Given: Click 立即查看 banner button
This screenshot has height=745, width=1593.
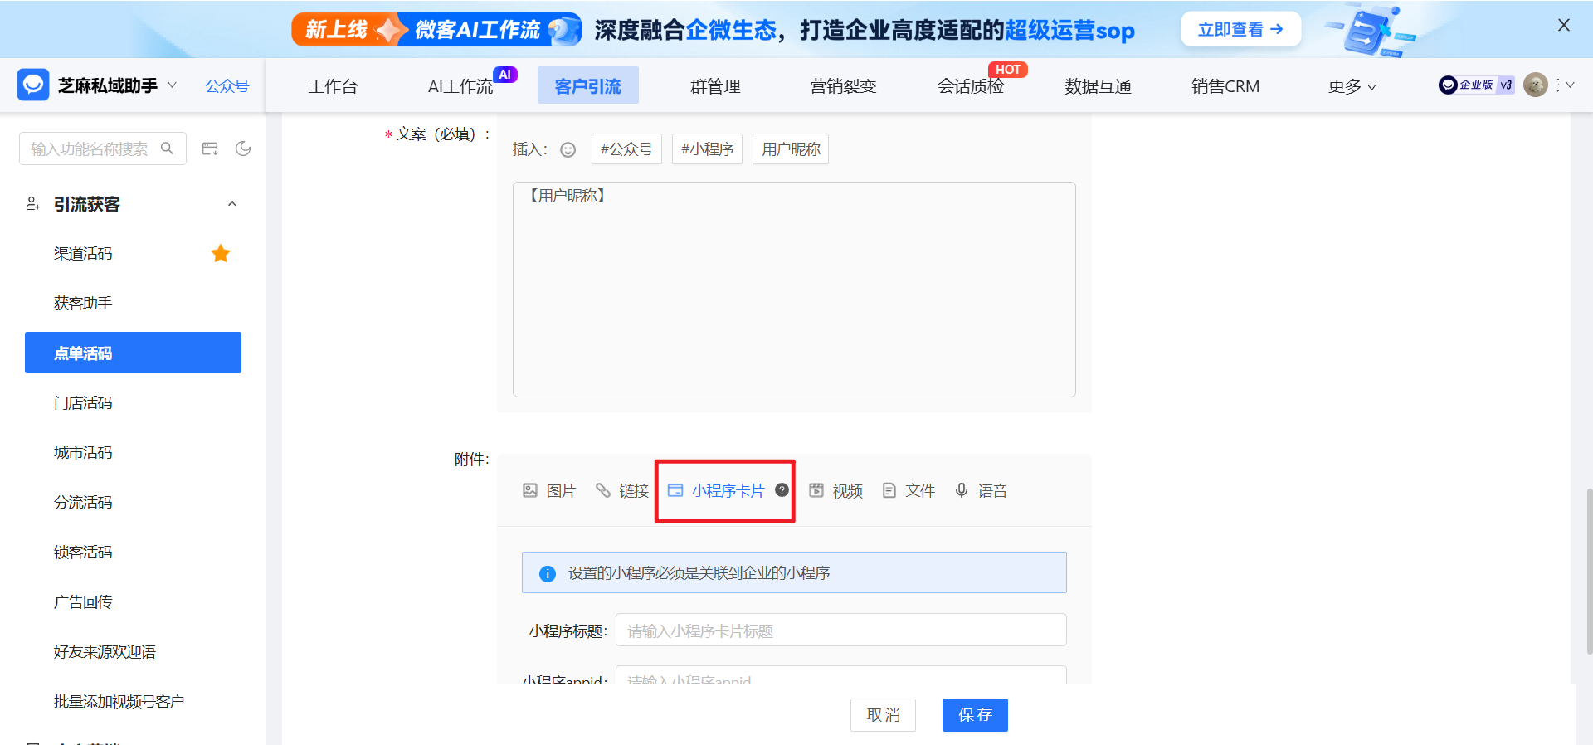Looking at the screenshot, I should (1240, 29).
